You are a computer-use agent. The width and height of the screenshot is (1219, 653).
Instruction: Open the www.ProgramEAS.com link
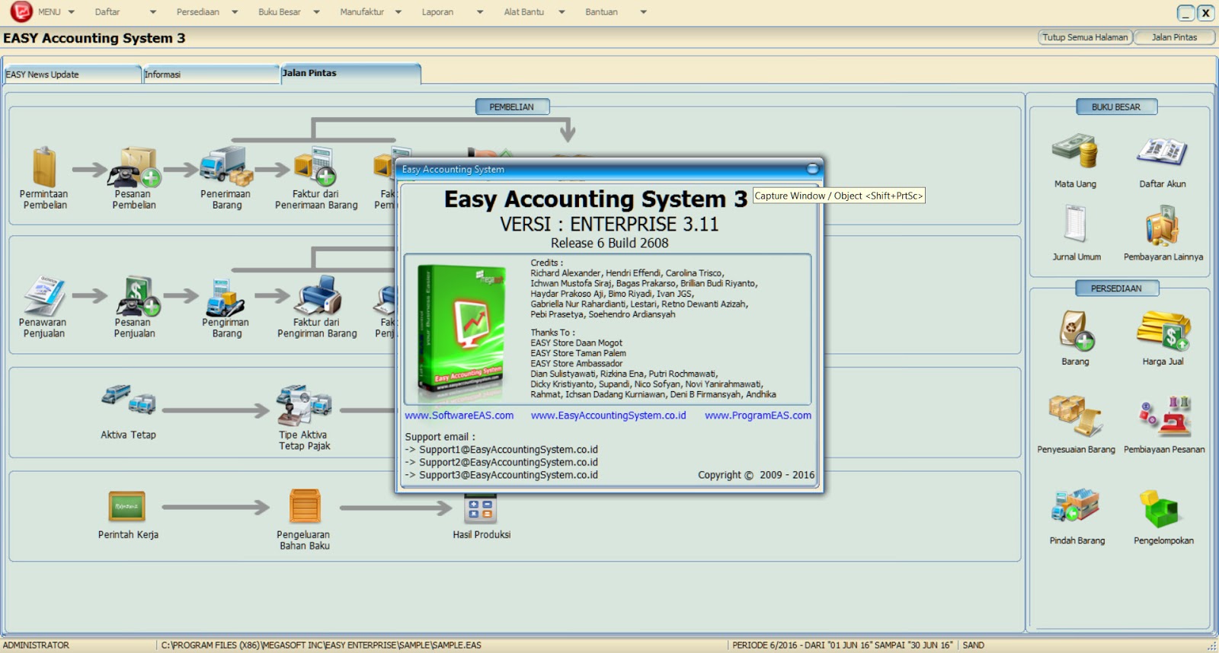coord(758,416)
